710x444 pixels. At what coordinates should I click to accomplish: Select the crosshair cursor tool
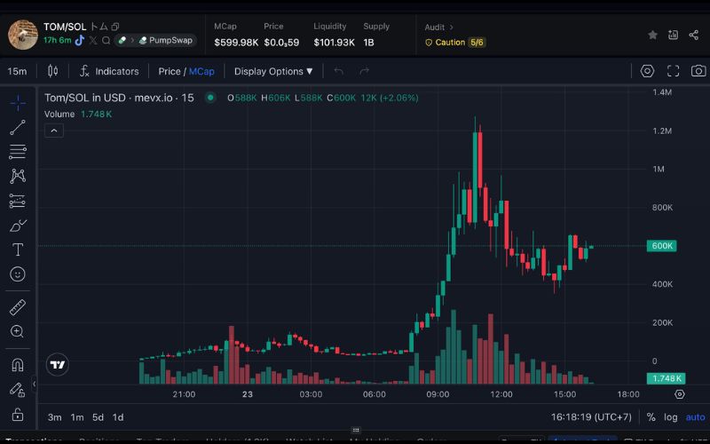17,103
